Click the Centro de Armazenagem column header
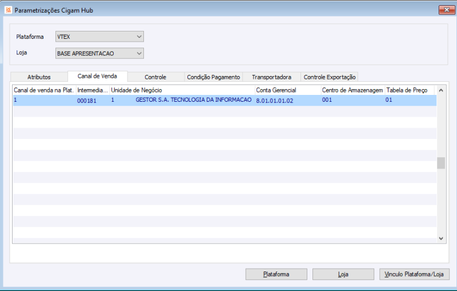 tap(352, 90)
